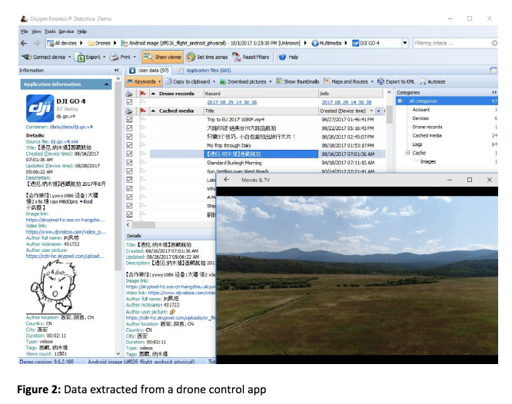Image resolution: width=512 pixels, height=404 pixels.
Task: Click the clear filter icon in Filtering criteria
Action: (494, 43)
